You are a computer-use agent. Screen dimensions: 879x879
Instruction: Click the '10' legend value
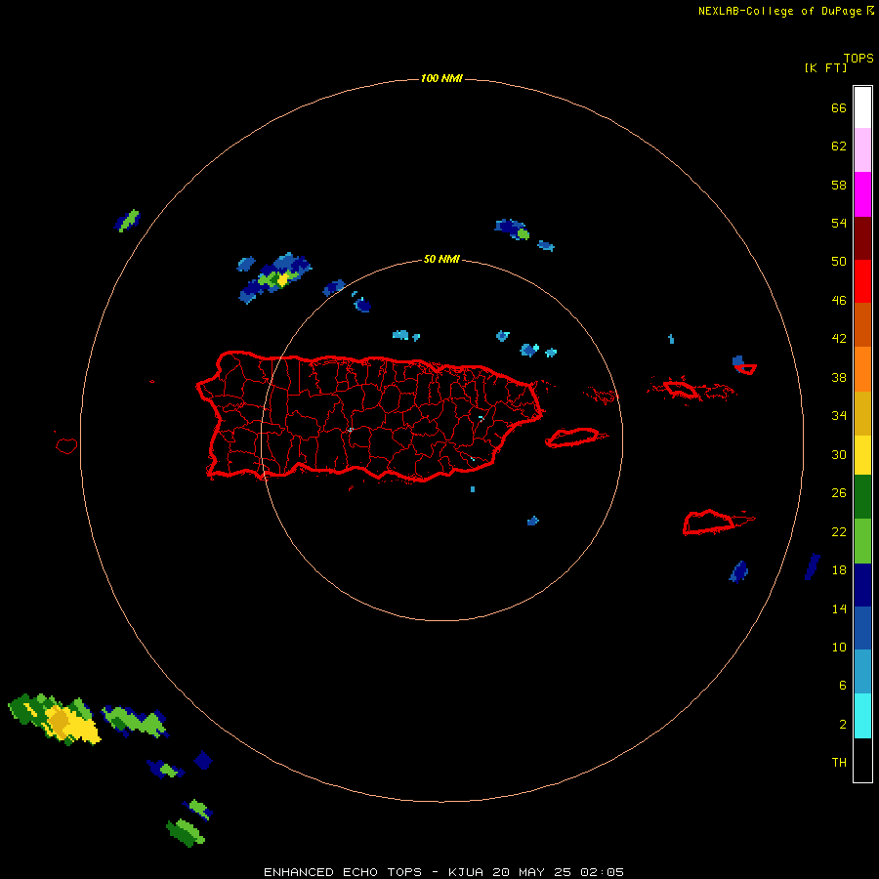[x=839, y=647]
